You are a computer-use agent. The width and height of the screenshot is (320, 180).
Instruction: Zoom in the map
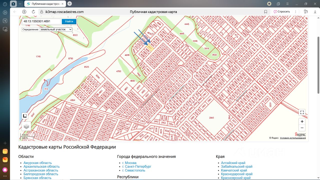[302, 121]
